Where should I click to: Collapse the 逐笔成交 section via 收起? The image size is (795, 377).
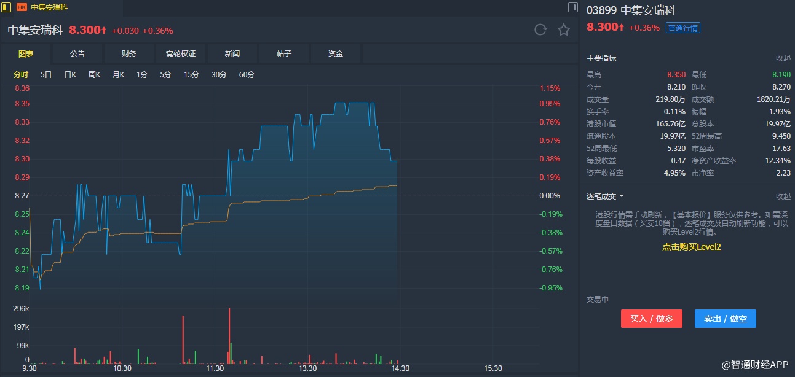click(783, 196)
